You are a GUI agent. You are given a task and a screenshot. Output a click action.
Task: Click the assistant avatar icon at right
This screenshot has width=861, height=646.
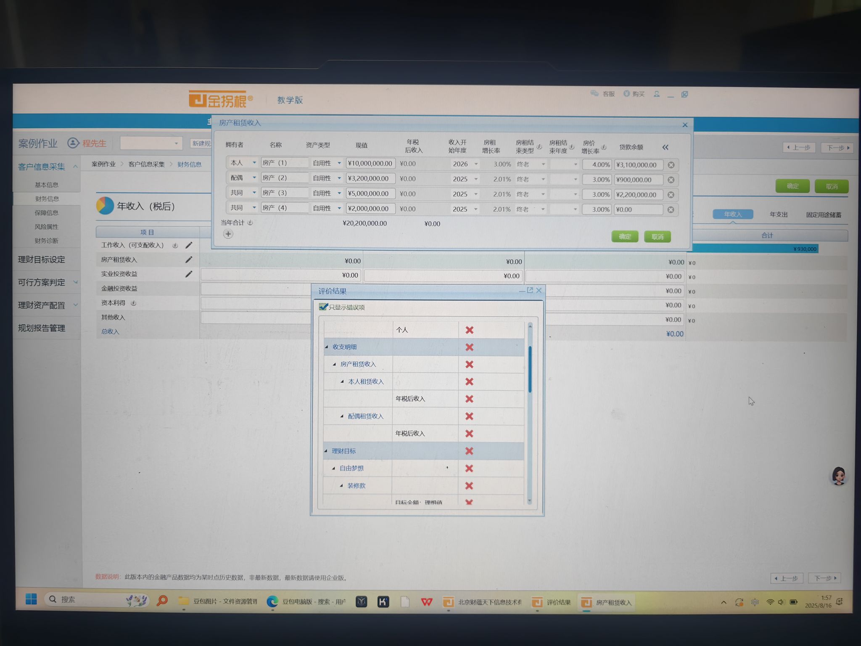(x=839, y=476)
